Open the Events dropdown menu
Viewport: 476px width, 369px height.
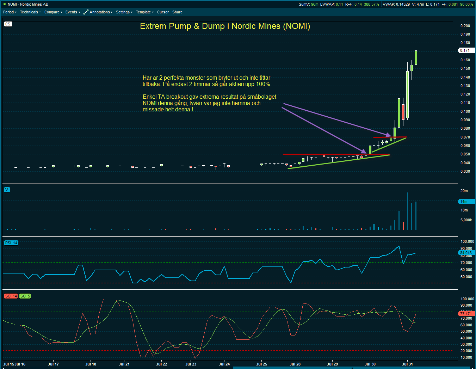pos(73,12)
